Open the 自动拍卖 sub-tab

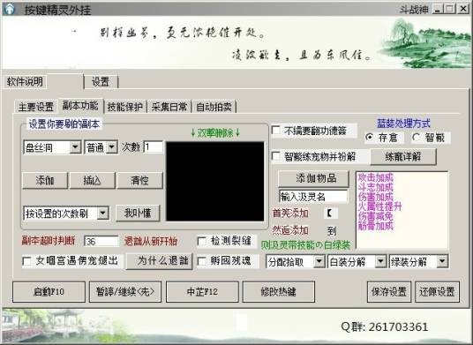tap(214, 107)
